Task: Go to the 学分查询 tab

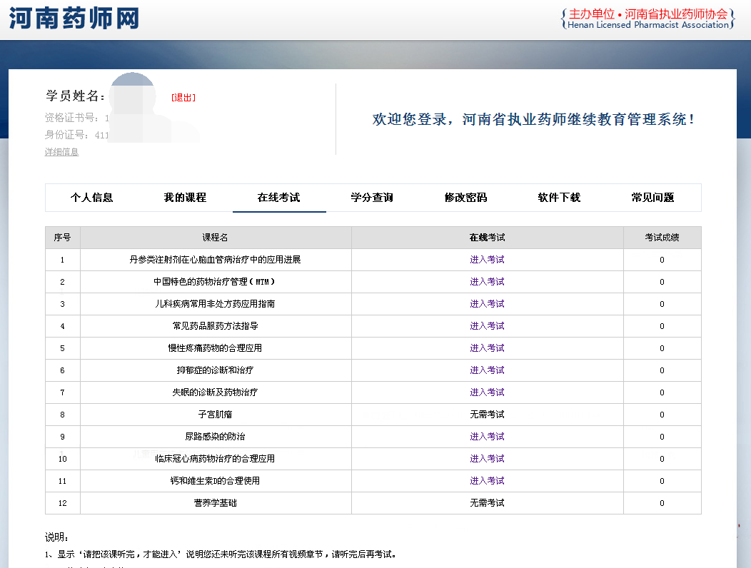Action: click(x=372, y=198)
